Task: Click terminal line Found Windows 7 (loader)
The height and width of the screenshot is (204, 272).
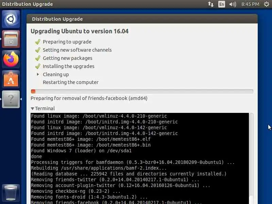Action: [x=81, y=151]
